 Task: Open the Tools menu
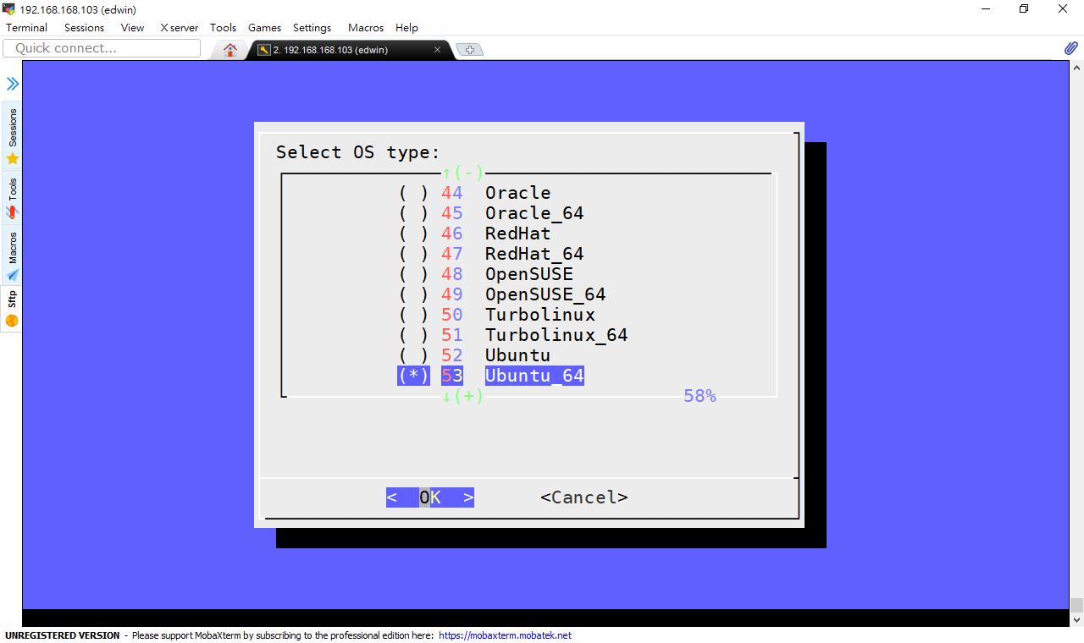[223, 28]
